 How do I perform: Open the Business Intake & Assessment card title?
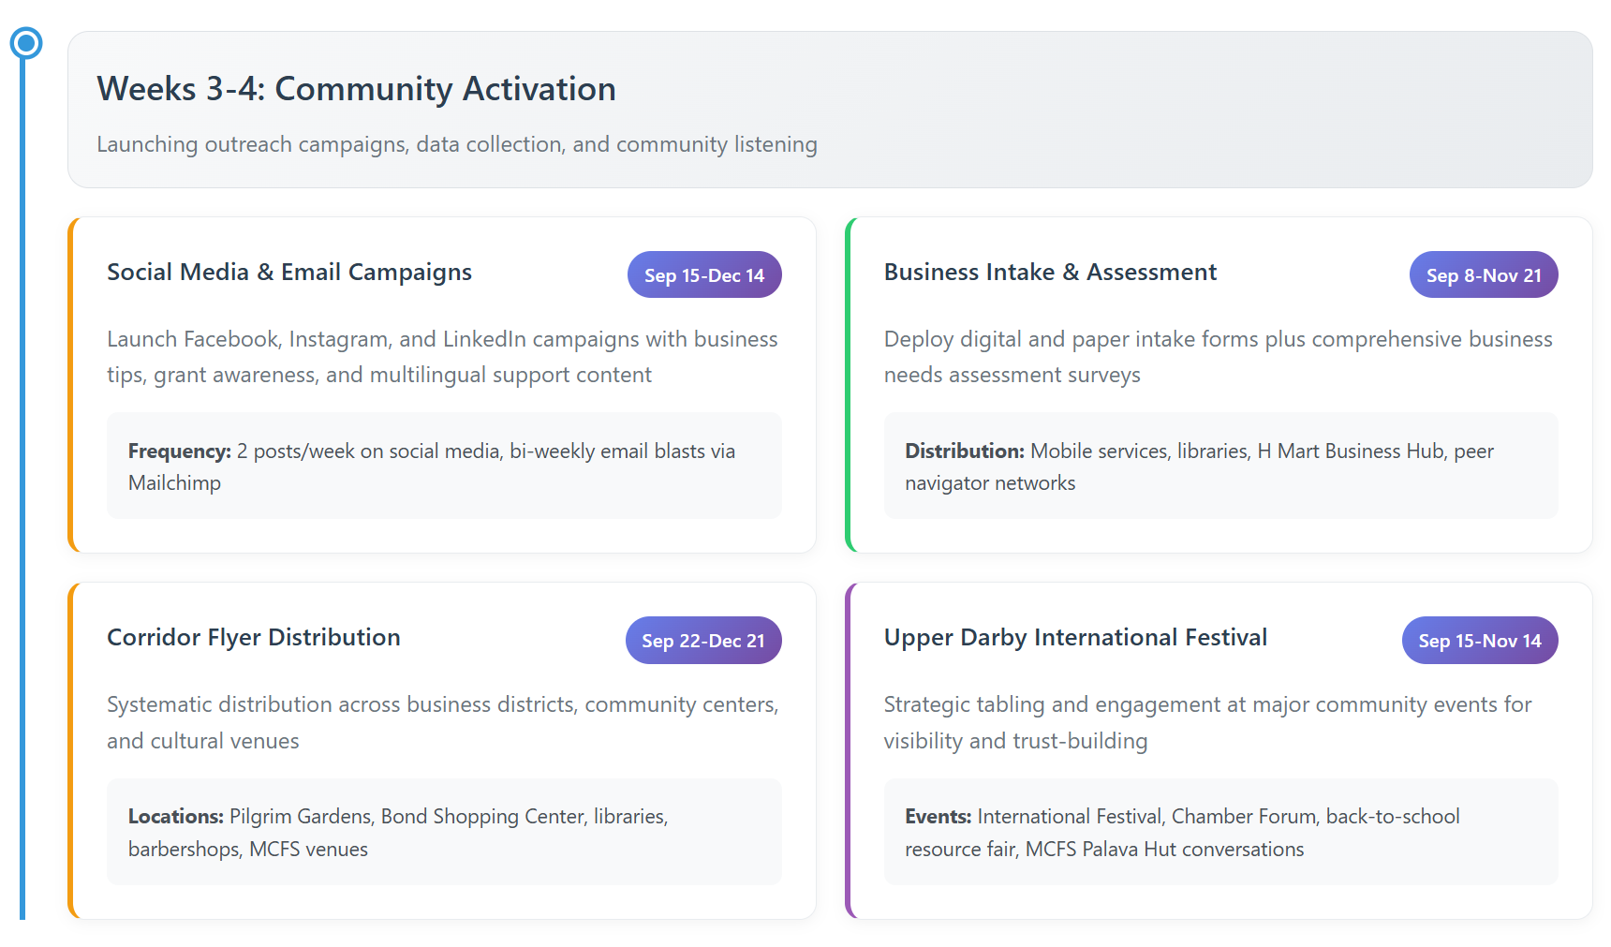[1050, 273]
